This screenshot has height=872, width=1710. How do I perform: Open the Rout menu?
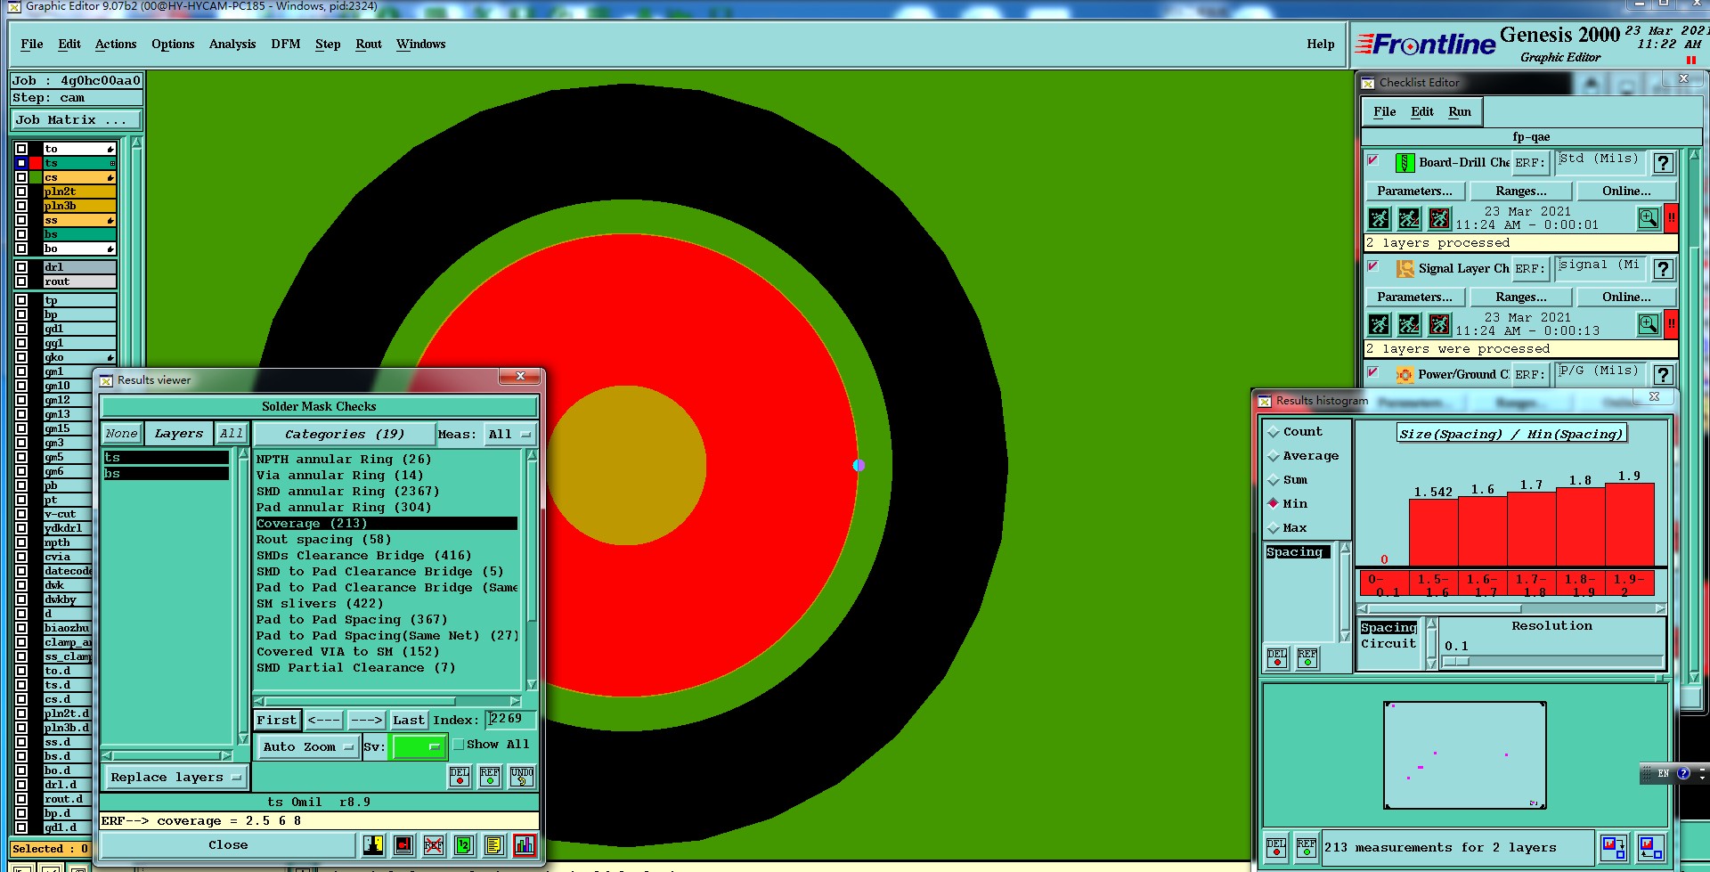point(369,45)
